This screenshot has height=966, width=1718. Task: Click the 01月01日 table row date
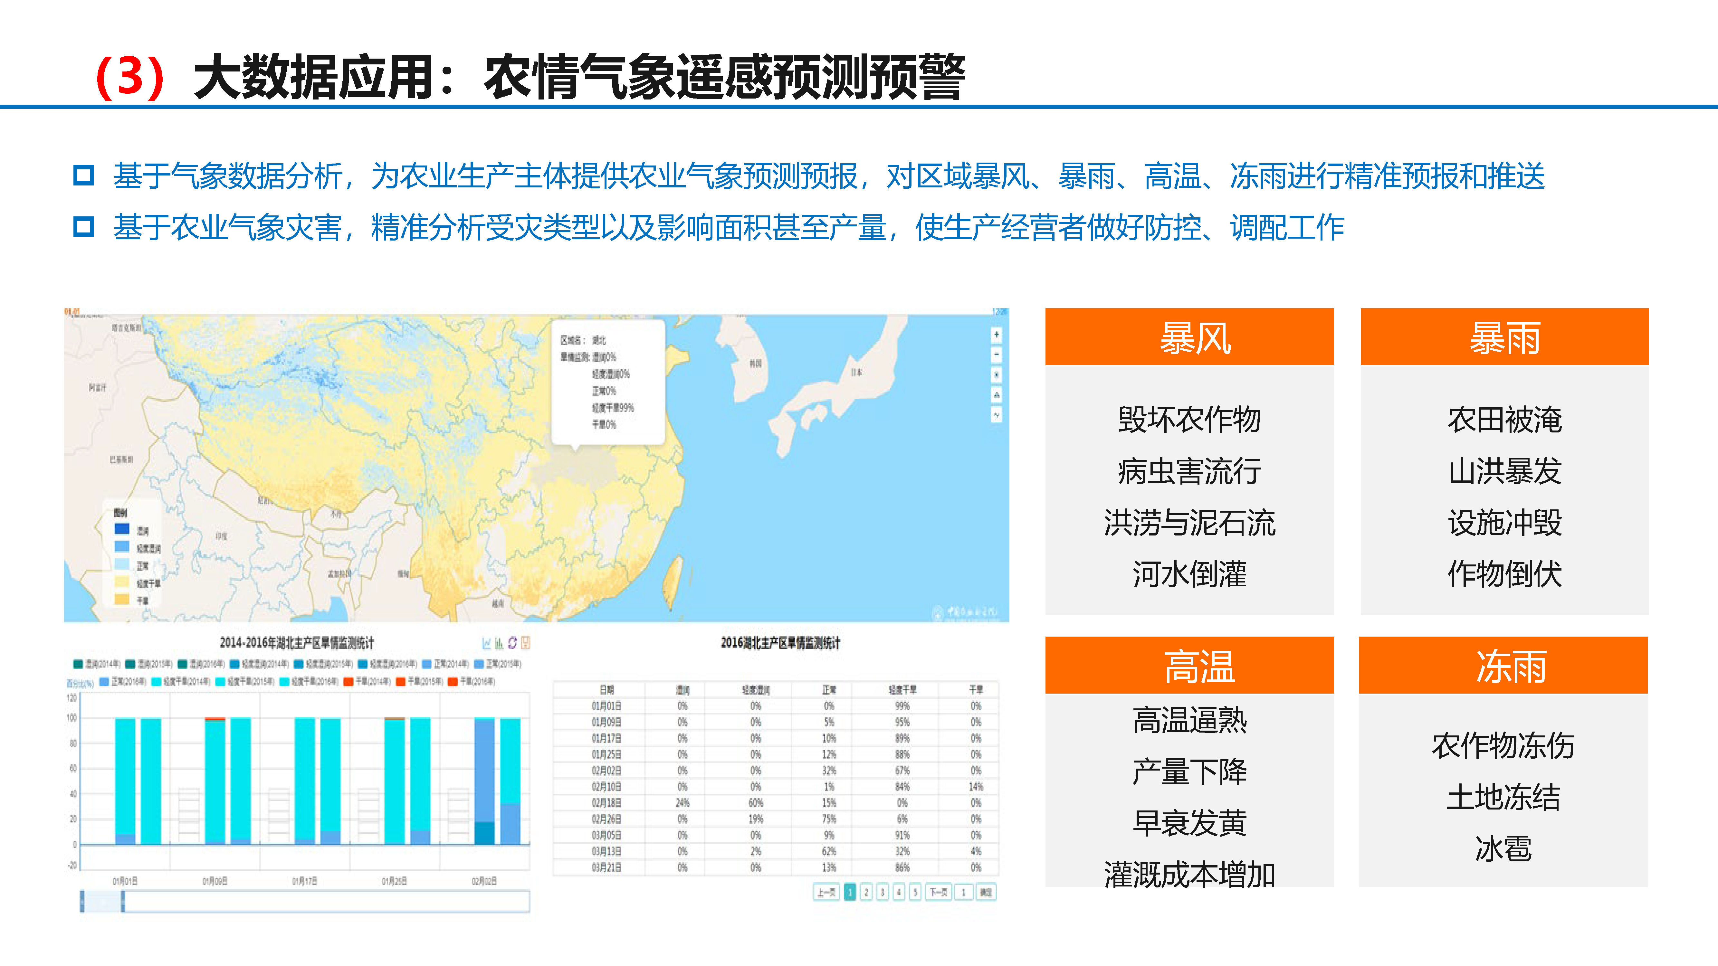(x=606, y=706)
